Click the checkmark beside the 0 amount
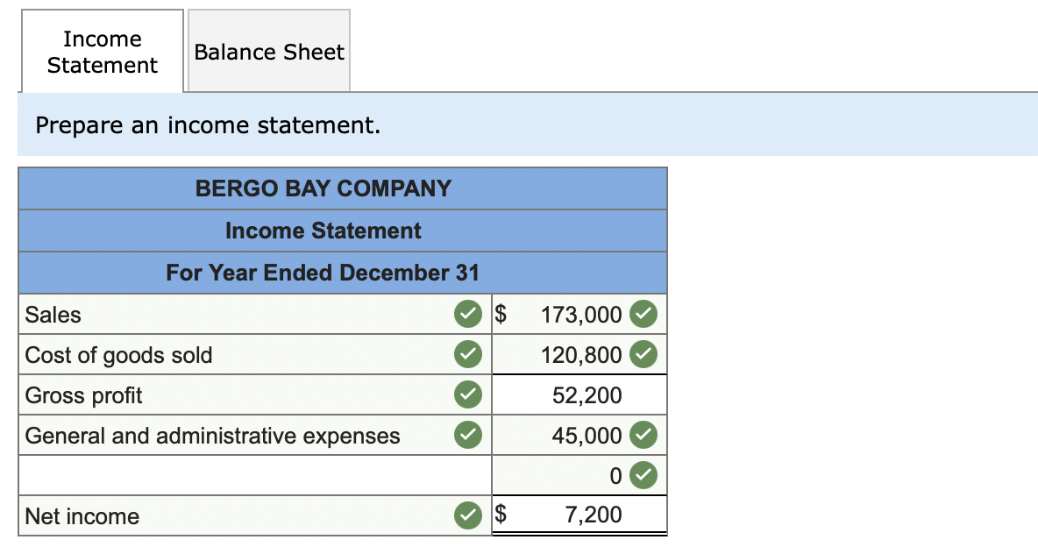1038x554 pixels. pyautogui.click(x=644, y=475)
